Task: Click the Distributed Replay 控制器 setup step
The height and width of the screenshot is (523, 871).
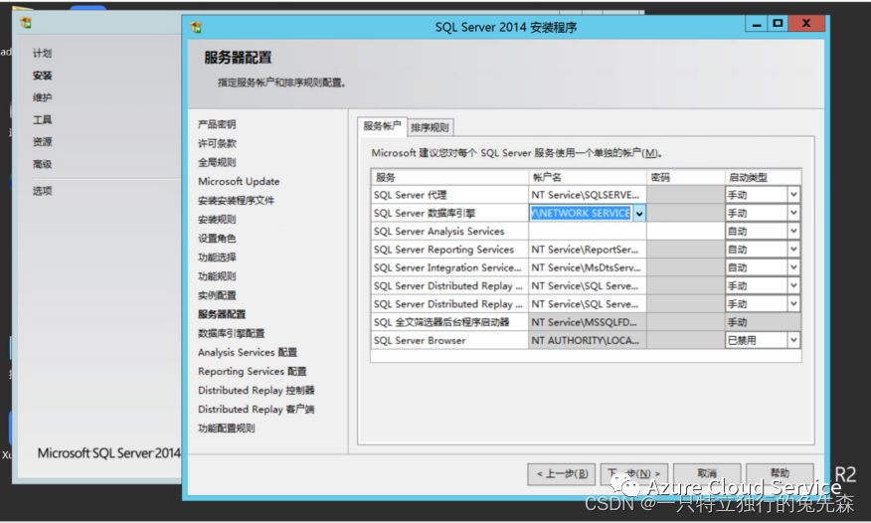Action: click(257, 391)
